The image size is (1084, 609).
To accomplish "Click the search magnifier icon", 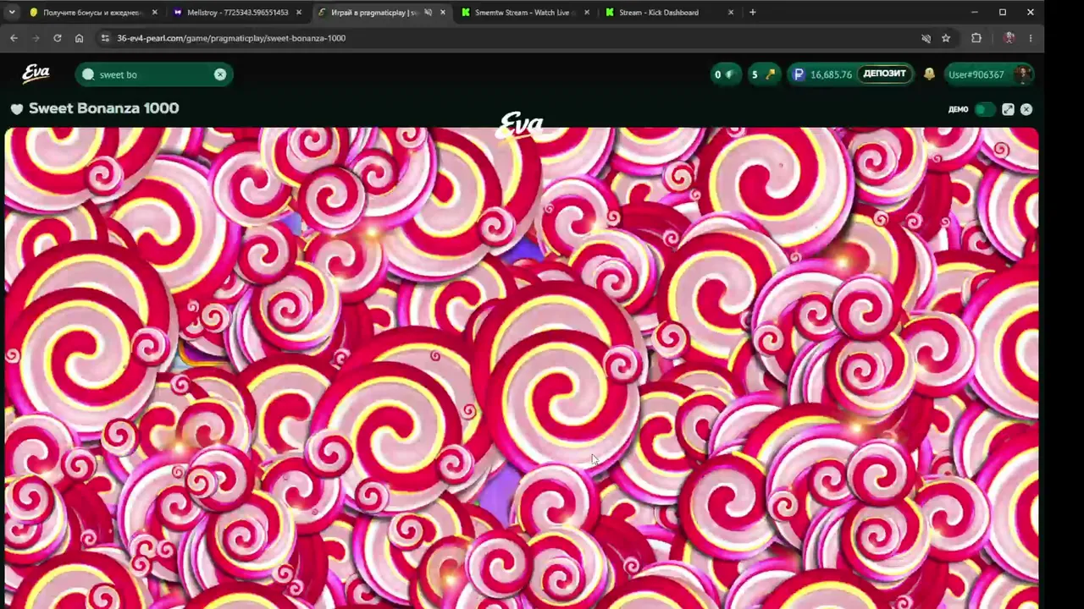I will pos(88,74).
